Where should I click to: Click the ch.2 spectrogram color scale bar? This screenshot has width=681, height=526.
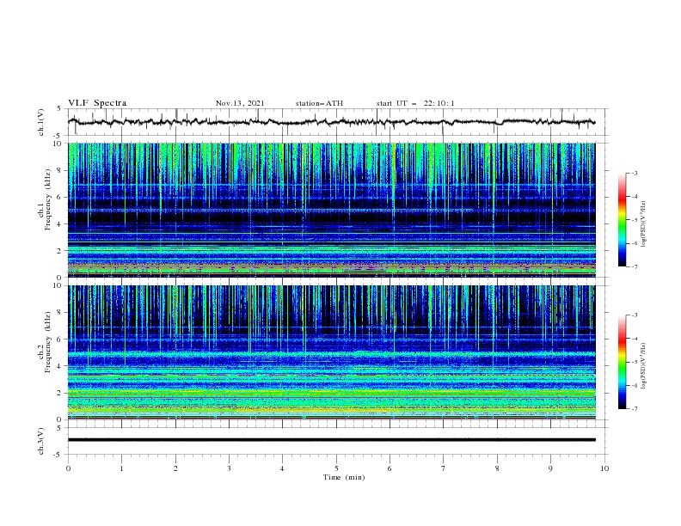pyautogui.click(x=622, y=362)
